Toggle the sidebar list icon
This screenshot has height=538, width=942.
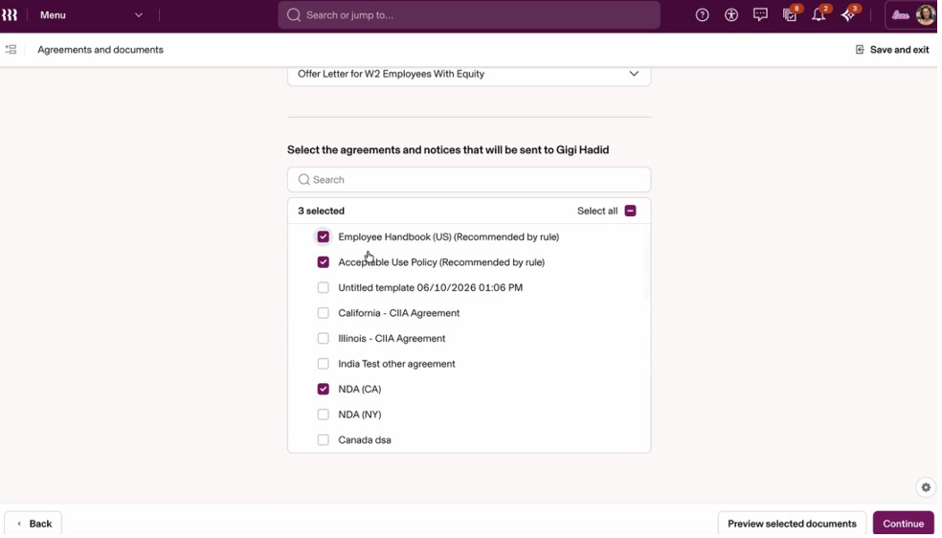(x=11, y=49)
